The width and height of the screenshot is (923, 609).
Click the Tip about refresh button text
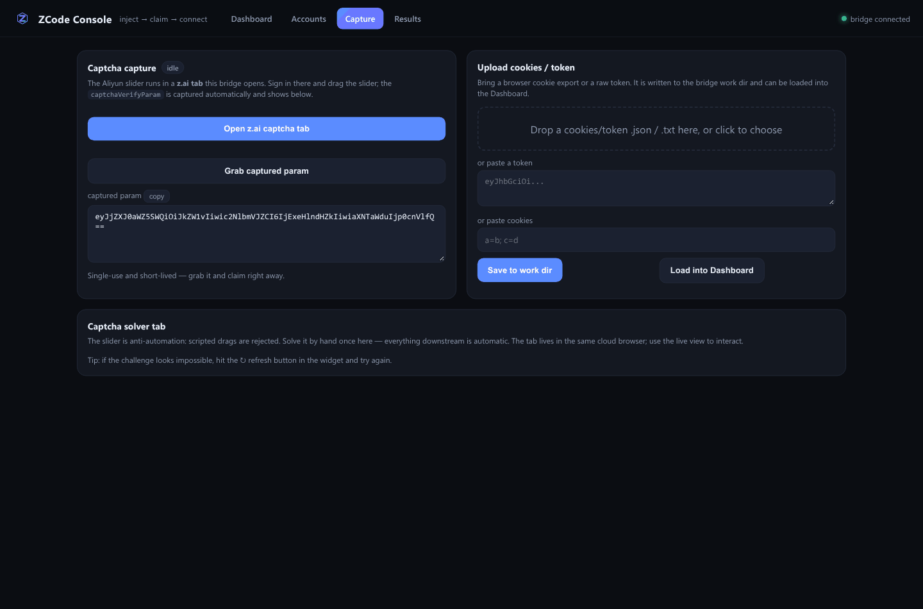(x=240, y=360)
